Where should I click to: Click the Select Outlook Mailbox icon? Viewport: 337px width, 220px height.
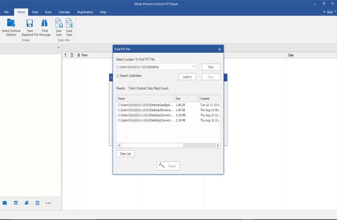coord(11,23)
